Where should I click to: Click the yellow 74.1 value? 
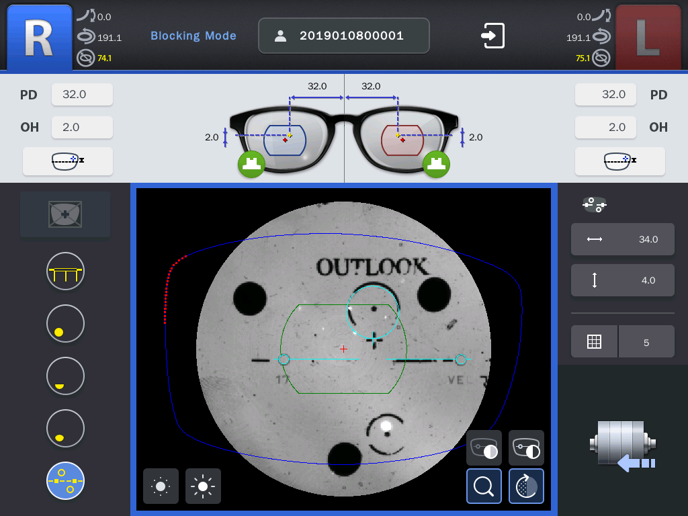click(x=104, y=58)
